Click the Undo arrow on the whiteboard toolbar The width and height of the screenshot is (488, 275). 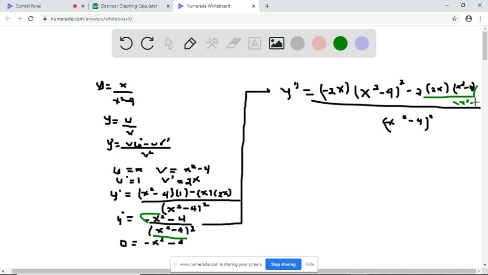126,43
